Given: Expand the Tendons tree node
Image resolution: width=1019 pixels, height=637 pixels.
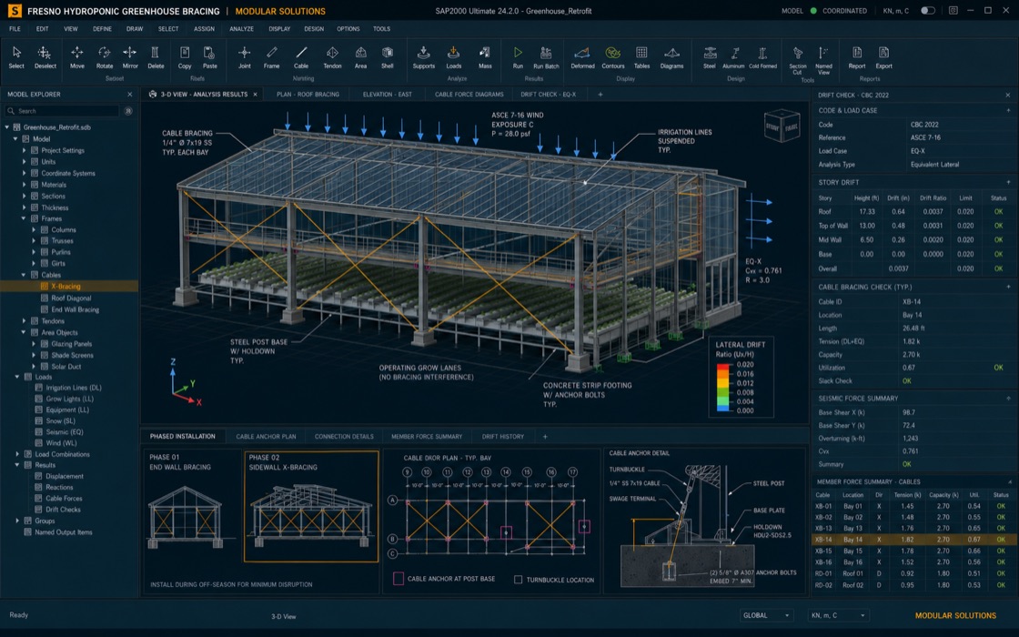Looking at the screenshot, I should coord(25,320).
